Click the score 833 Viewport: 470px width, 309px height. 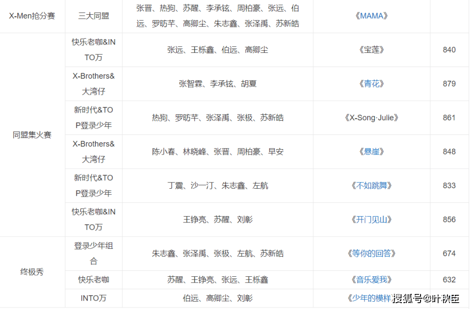click(x=449, y=186)
